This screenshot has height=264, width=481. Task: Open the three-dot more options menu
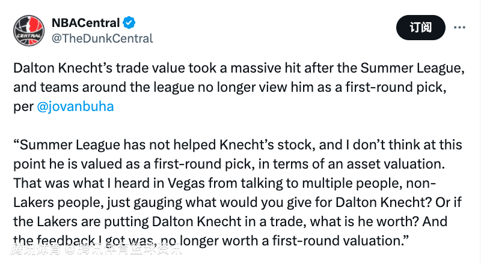[x=459, y=28]
